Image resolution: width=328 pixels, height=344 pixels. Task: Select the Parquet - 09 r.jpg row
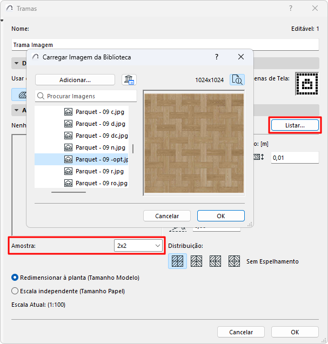(82, 171)
